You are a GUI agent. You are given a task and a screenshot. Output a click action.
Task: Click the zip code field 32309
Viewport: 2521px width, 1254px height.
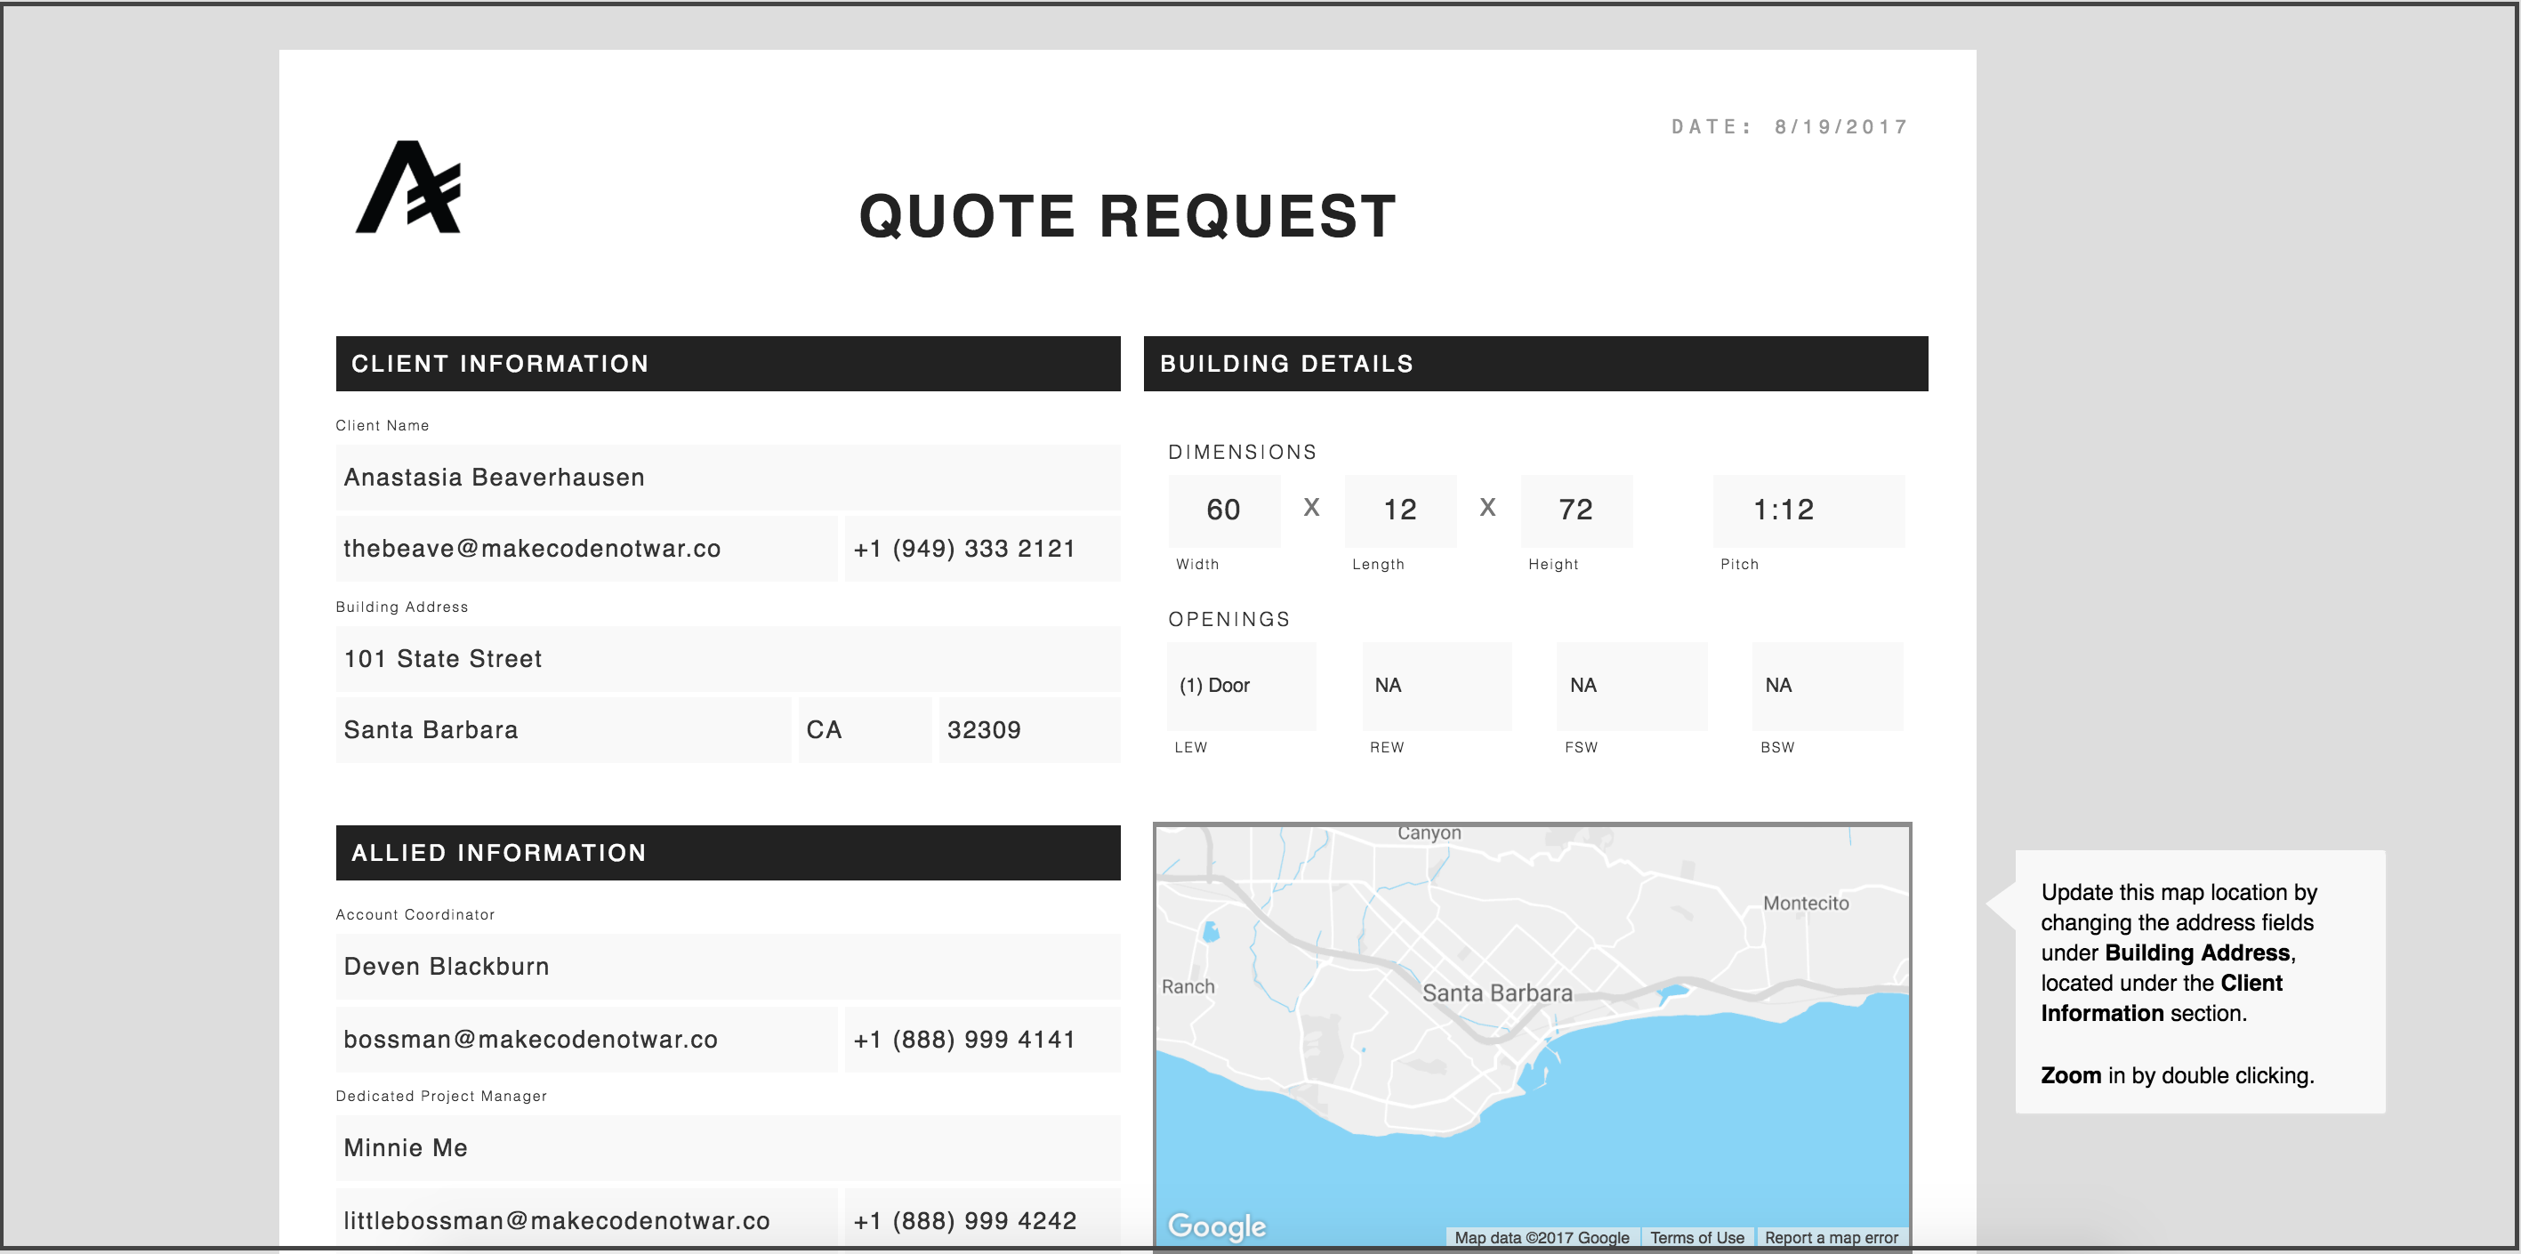click(x=1028, y=731)
